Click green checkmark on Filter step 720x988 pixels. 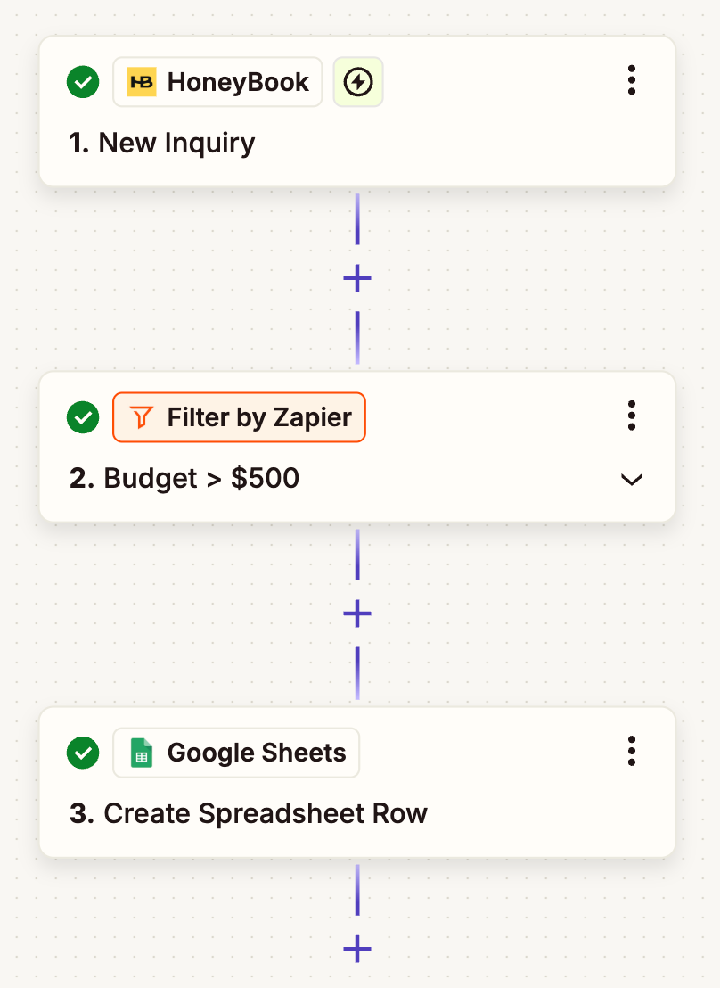pyautogui.click(x=83, y=417)
